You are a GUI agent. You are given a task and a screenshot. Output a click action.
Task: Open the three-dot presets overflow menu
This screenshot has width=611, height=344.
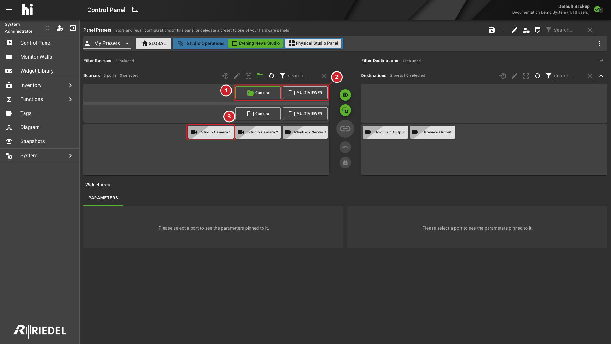(x=599, y=43)
